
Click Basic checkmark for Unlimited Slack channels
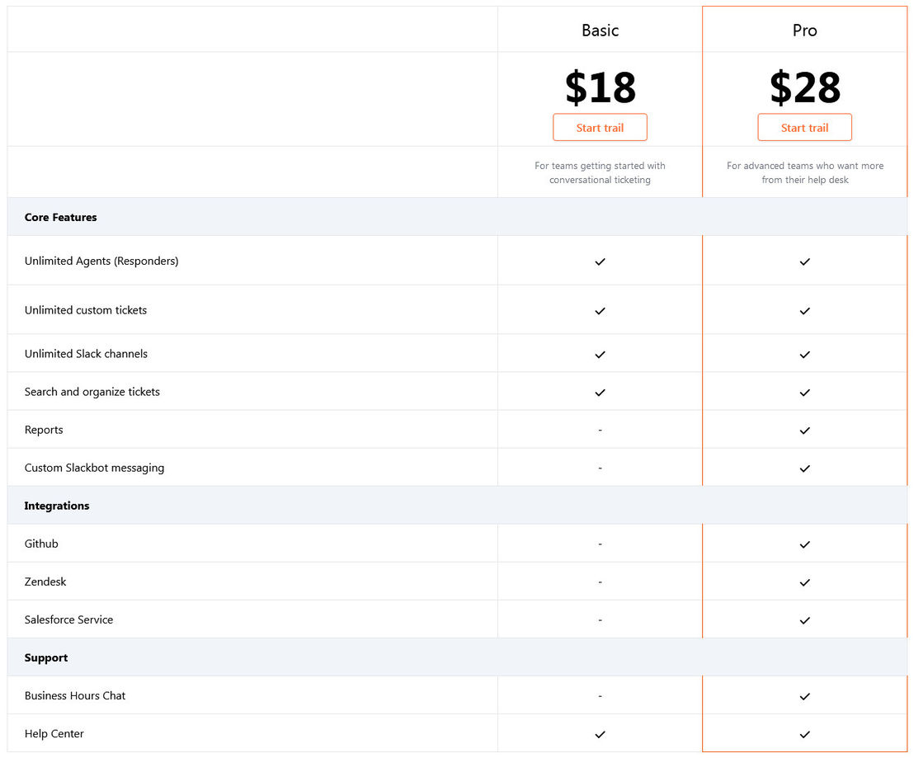click(x=600, y=354)
